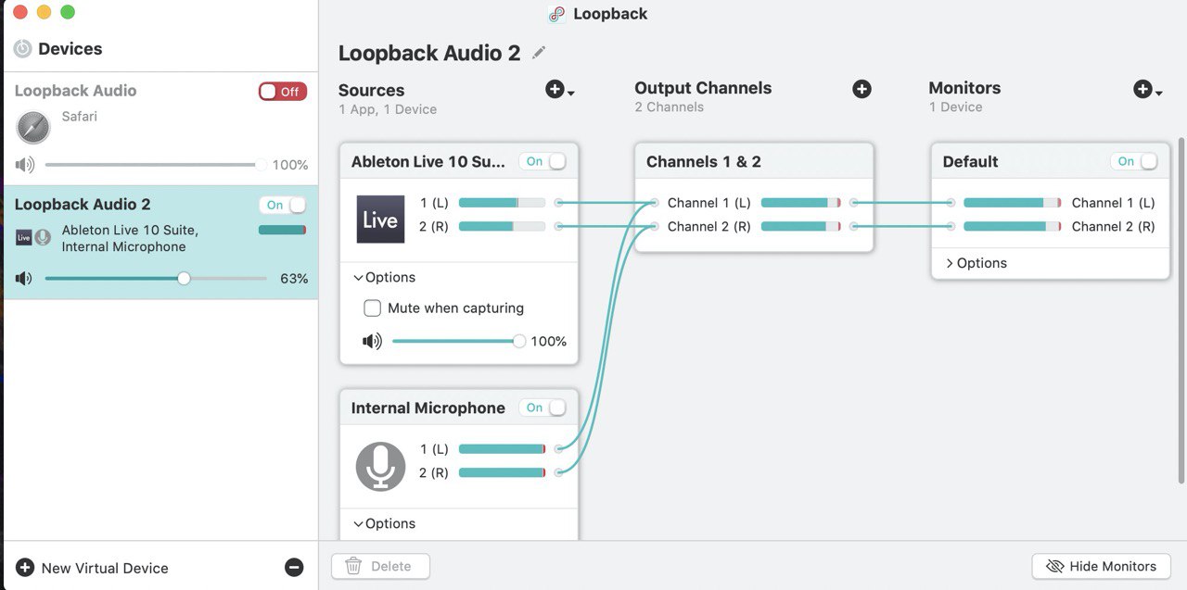The height and width of the screenshot is (590, 1187).
Task: Click the Output Channel 2 (R) right-side connector
Action: (x=854, y=226)
